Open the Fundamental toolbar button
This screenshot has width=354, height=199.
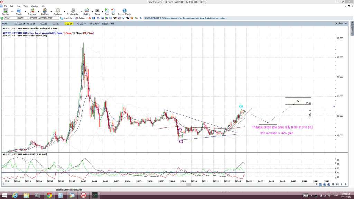point(73,12)
